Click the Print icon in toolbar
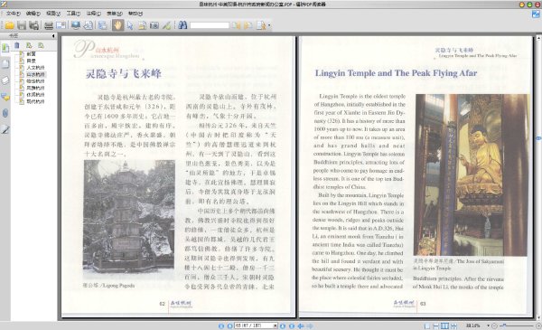The image size is (542, 330). coord(49,25)
